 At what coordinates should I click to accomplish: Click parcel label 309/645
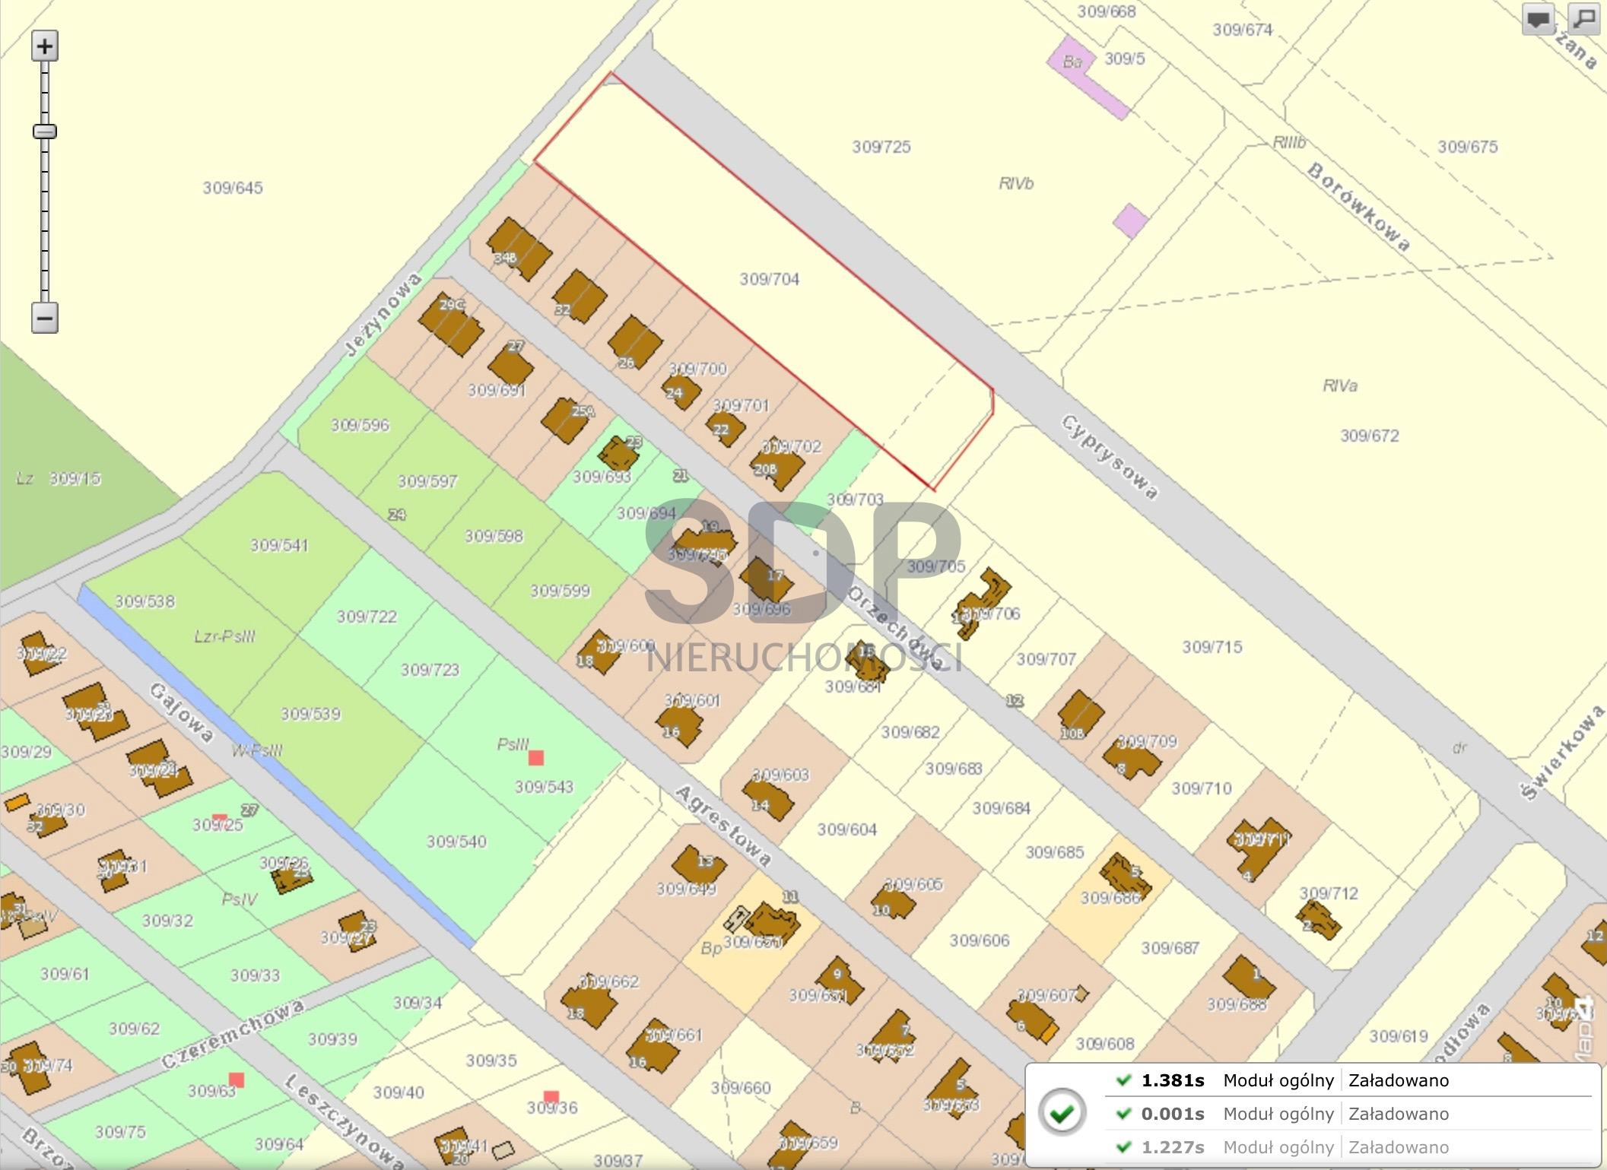click(x=233, y=188)
